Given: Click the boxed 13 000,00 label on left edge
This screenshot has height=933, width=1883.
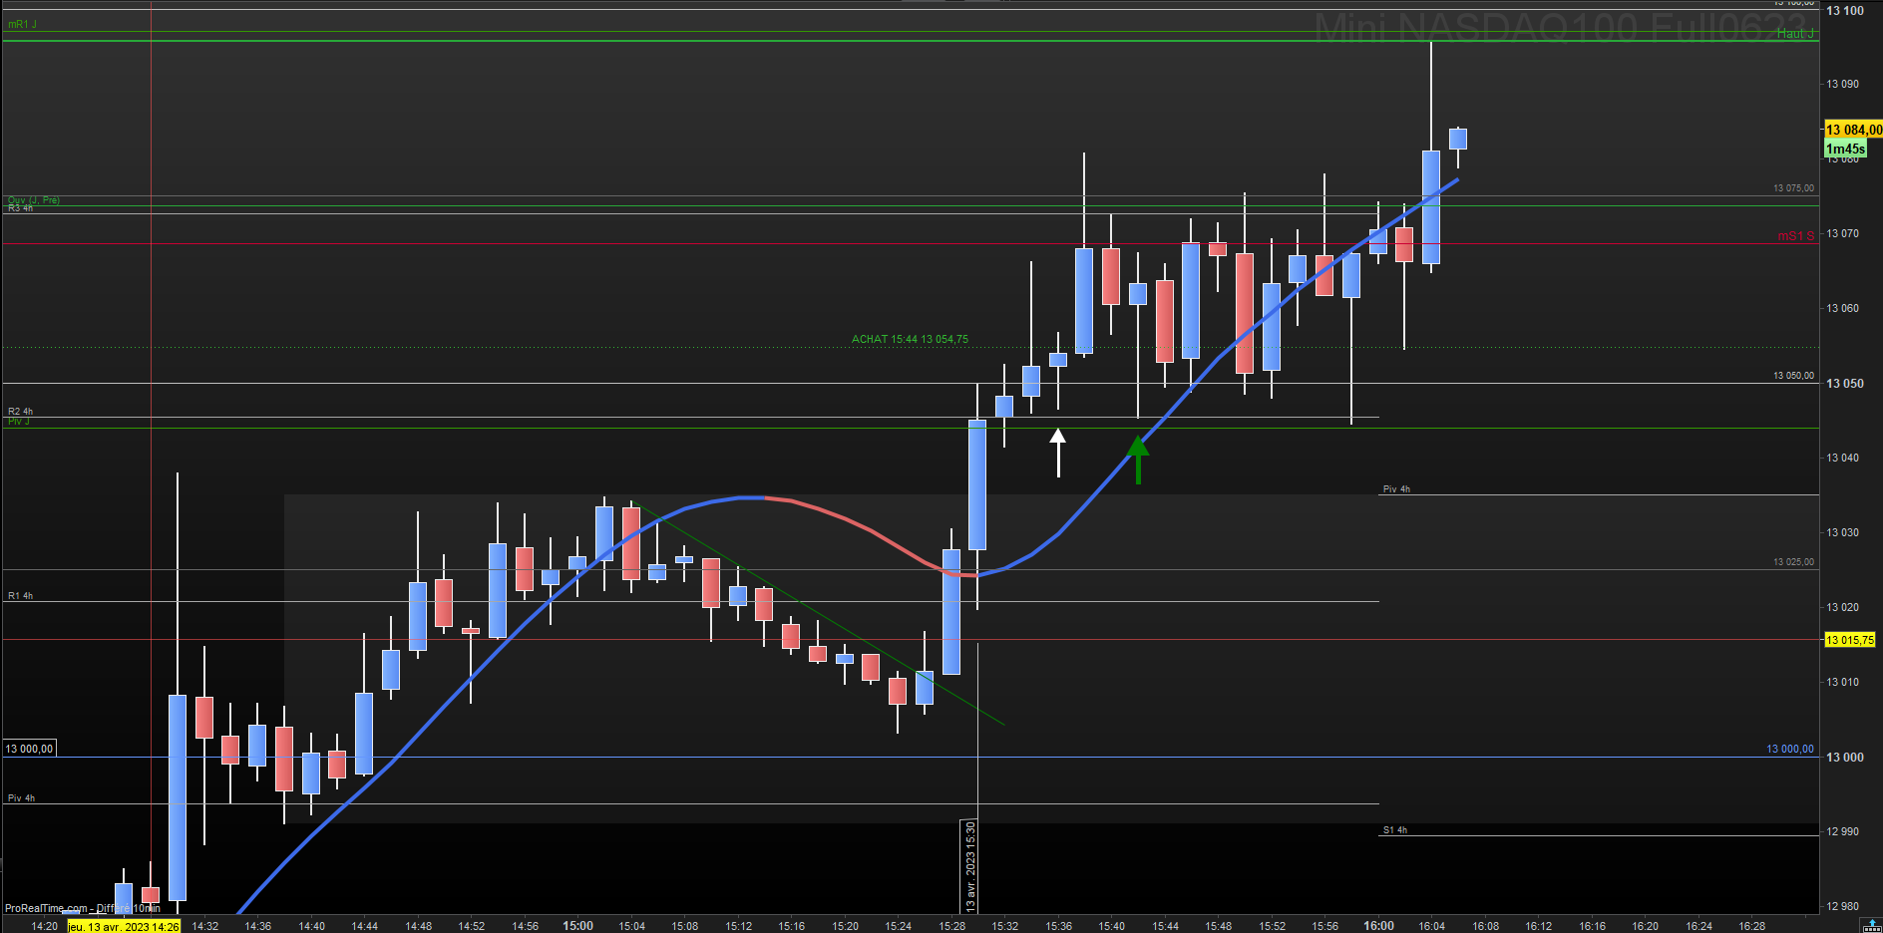Looking at the screenshot, I should pyautogui.click(x=29, y=749).
